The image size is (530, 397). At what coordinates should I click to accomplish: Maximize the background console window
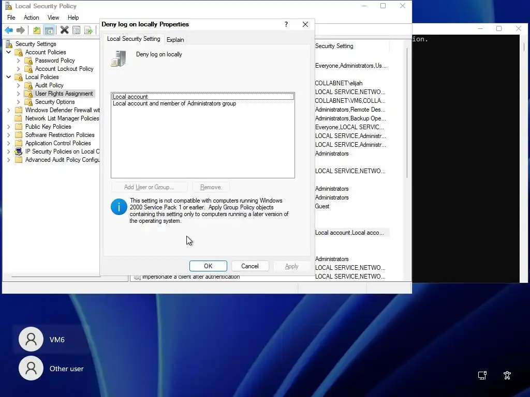click(x=499, y=28)
